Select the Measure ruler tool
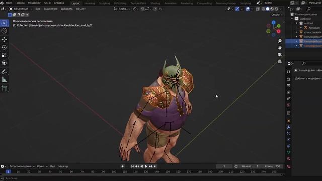Viewport: 322px width, 181px height. pyautogui.click(x=4, y=80)
